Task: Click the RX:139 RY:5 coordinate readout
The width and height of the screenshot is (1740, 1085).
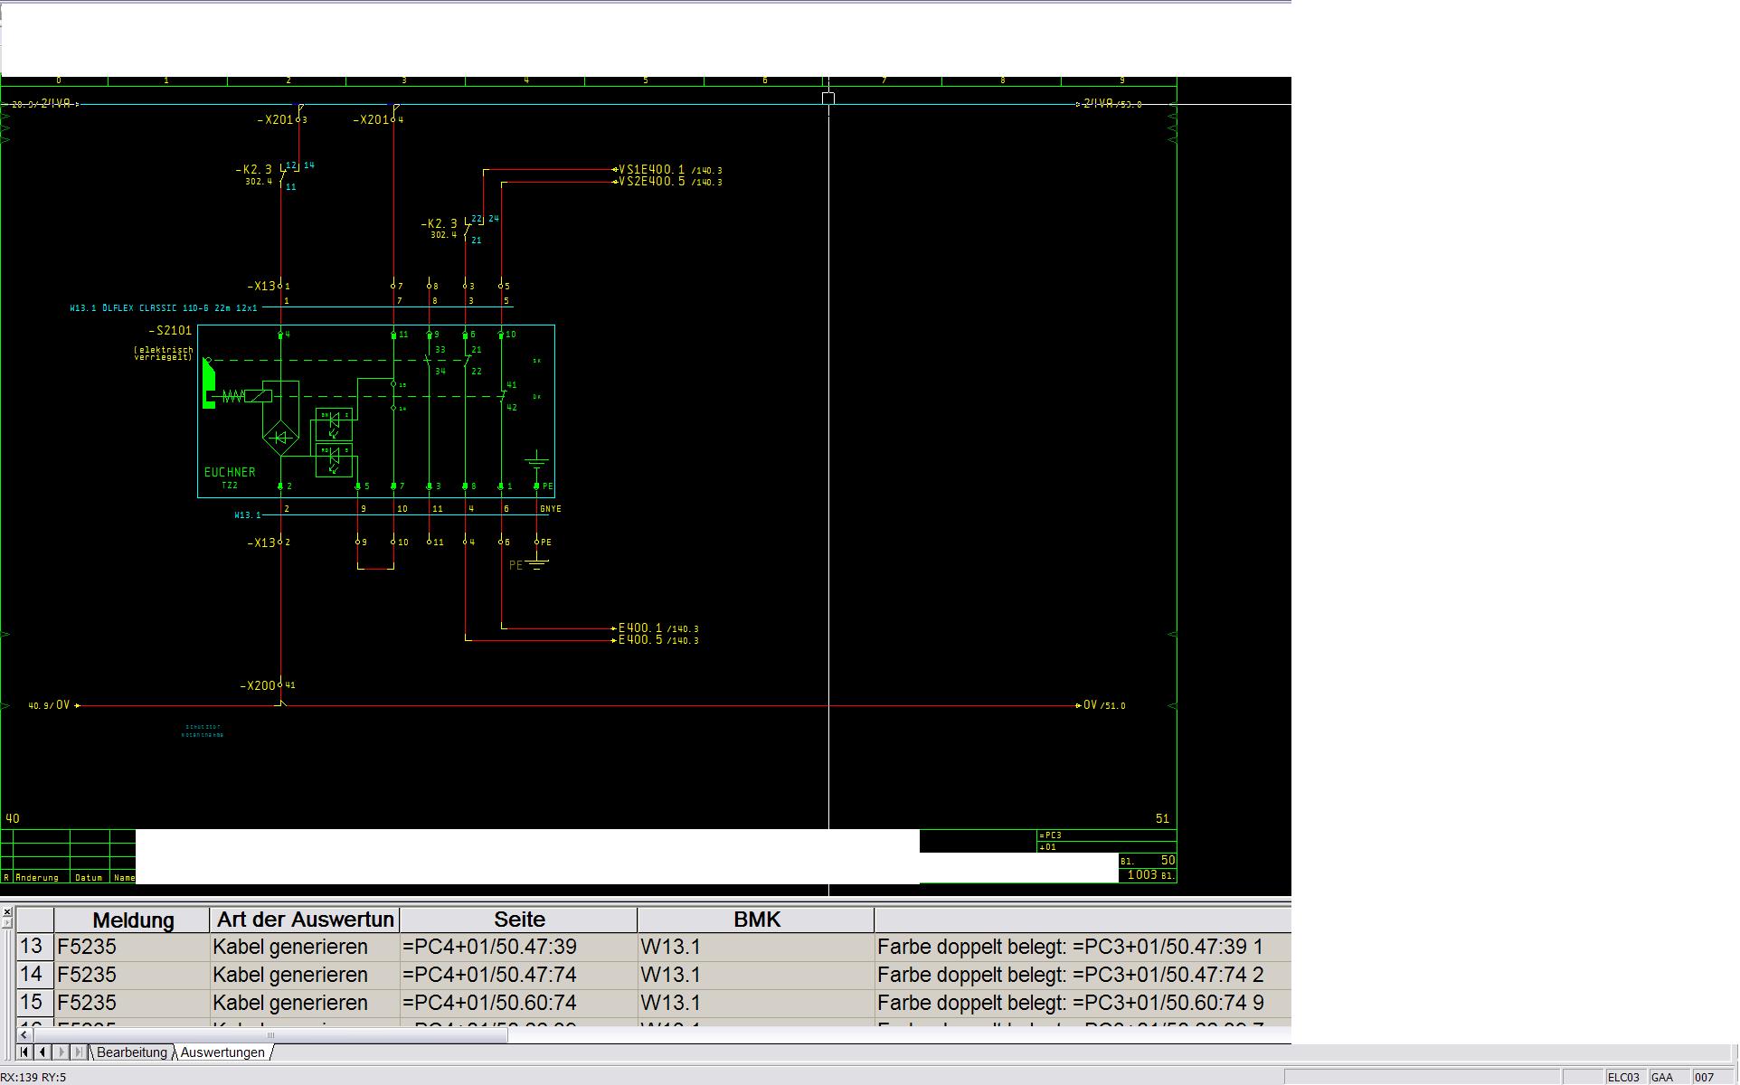Action: 33,1077
